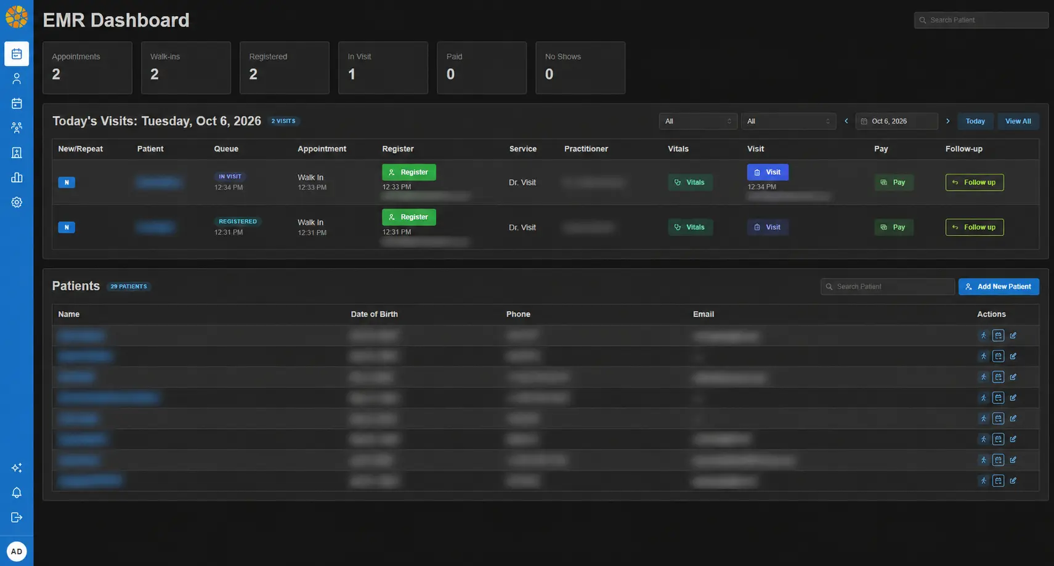
Task: Click the logout icon in sidebar
Action: [x=17, y=517]
